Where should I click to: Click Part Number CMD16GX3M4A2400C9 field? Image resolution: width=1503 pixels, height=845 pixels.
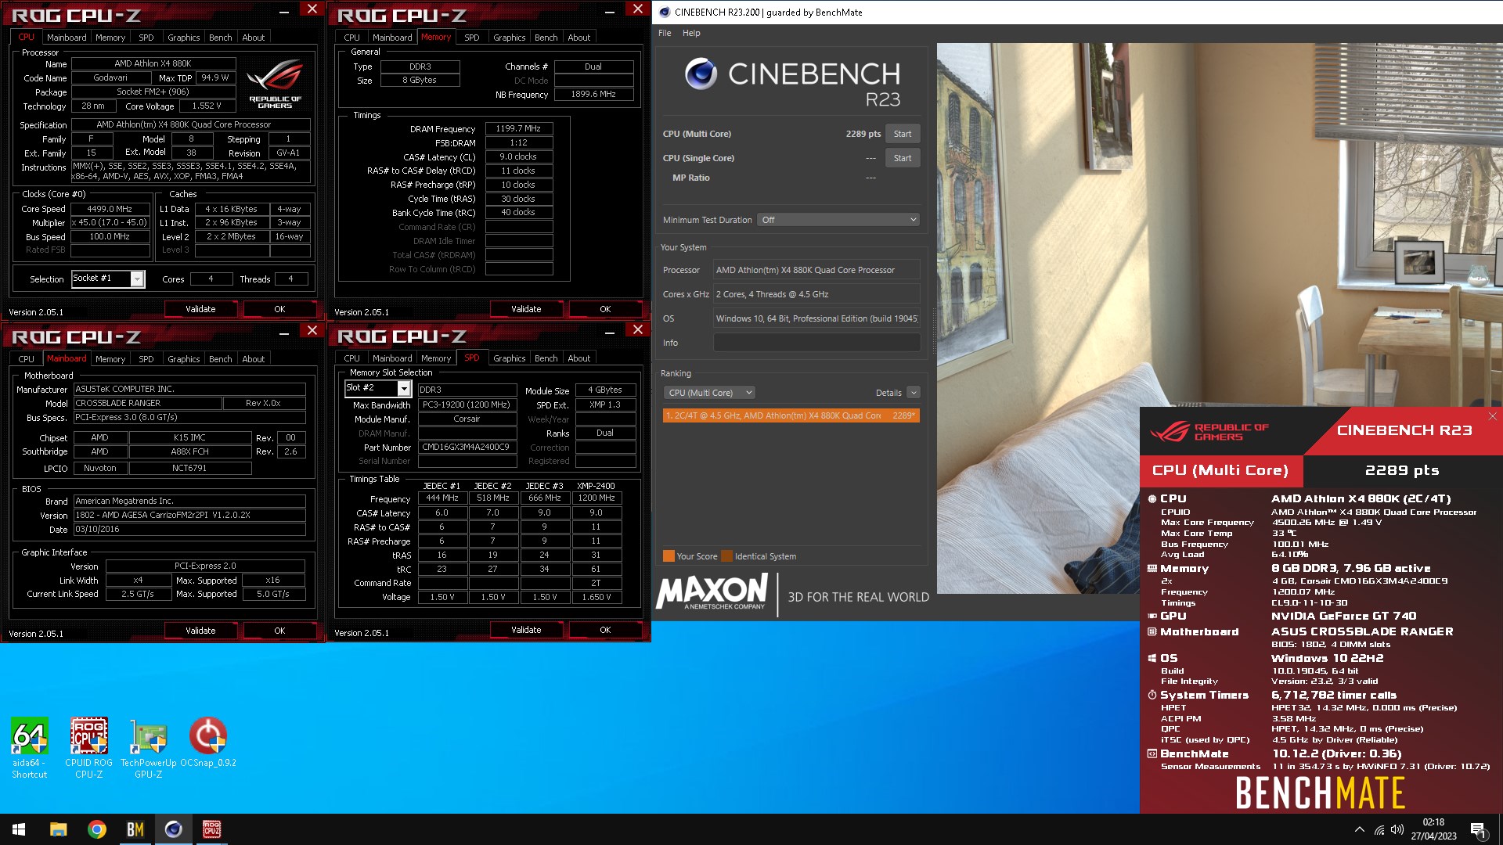click(467, 448)
